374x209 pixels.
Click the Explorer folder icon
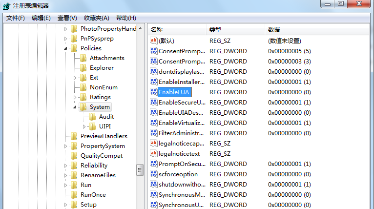[x=83, y=68]
